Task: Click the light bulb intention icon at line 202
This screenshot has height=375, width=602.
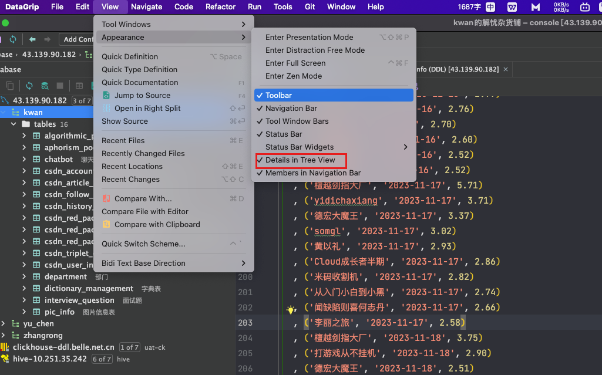Action: tap(291, 309)
